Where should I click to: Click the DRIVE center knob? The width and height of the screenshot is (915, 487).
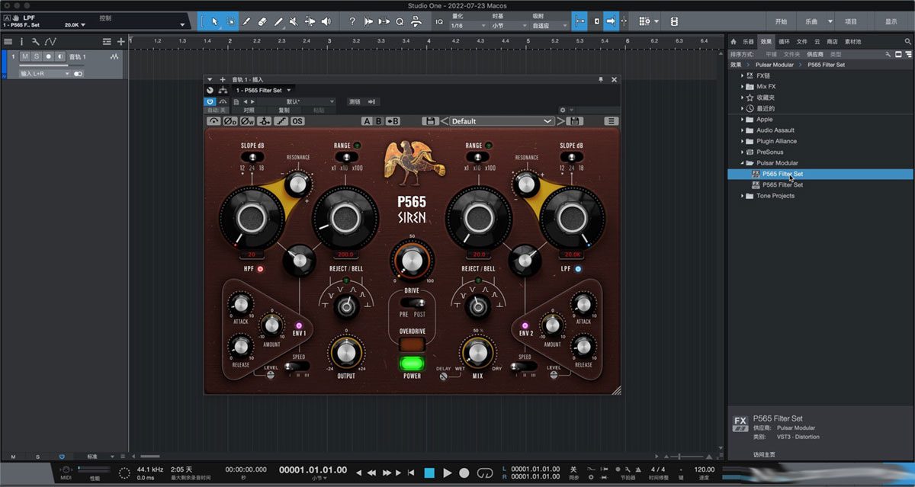[412, 261]
